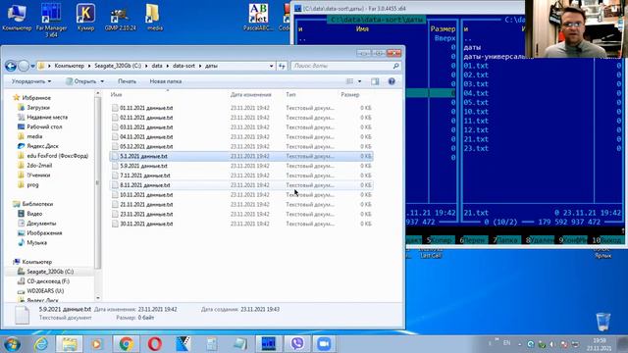
Task: Open the Кумир desktop shortcut
Action: coord(85,18)
